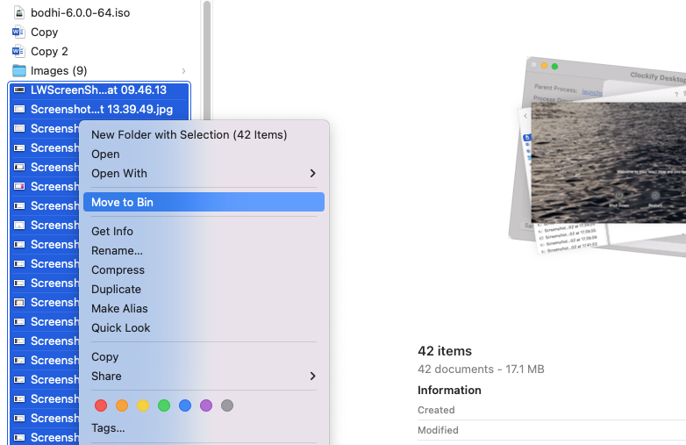Click the Word icon beside Copy
Screen dimensions: 686x445
[18, 32]
